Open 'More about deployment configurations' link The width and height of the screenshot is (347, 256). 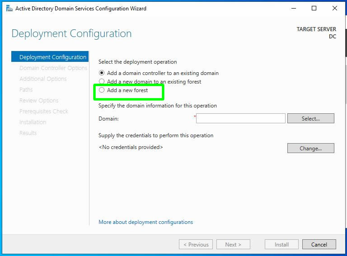[x=145, y=222]
